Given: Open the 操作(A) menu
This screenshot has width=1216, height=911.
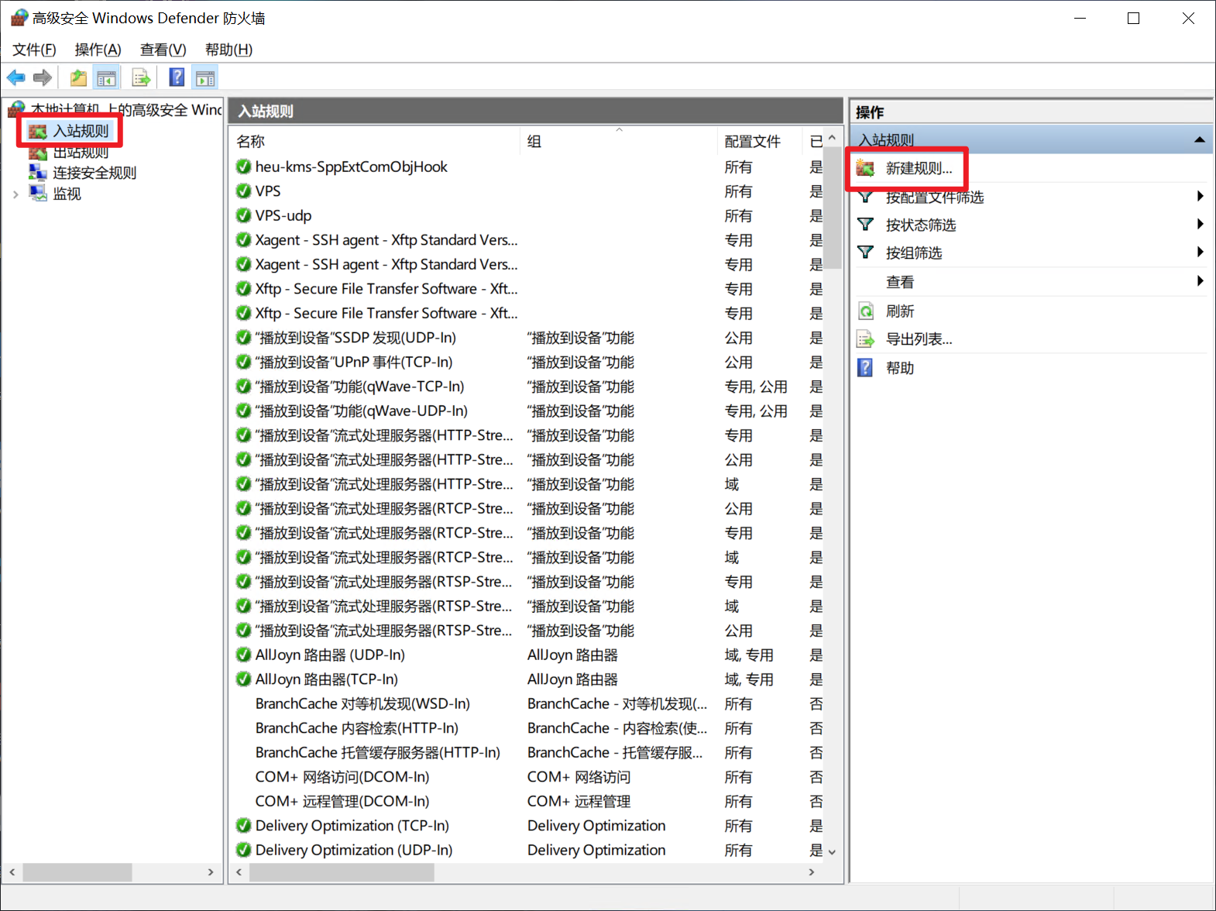Looking at the screenshot, I should pos(98,50).
